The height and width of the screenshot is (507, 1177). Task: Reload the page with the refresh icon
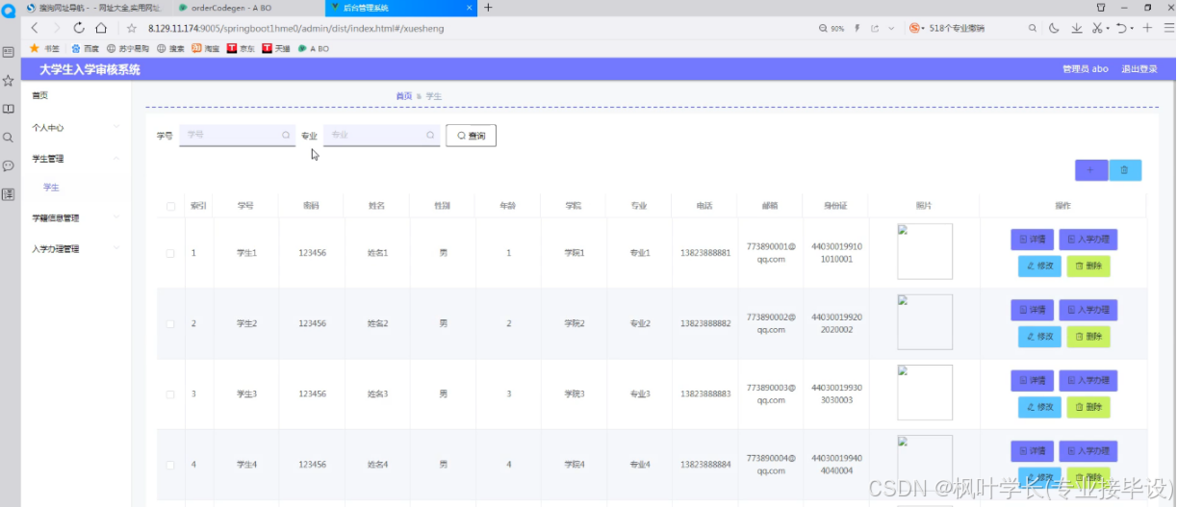[79, 28]
